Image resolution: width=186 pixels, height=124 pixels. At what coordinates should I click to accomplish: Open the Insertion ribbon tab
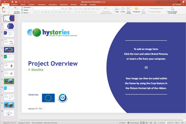[x=14, y=5]
